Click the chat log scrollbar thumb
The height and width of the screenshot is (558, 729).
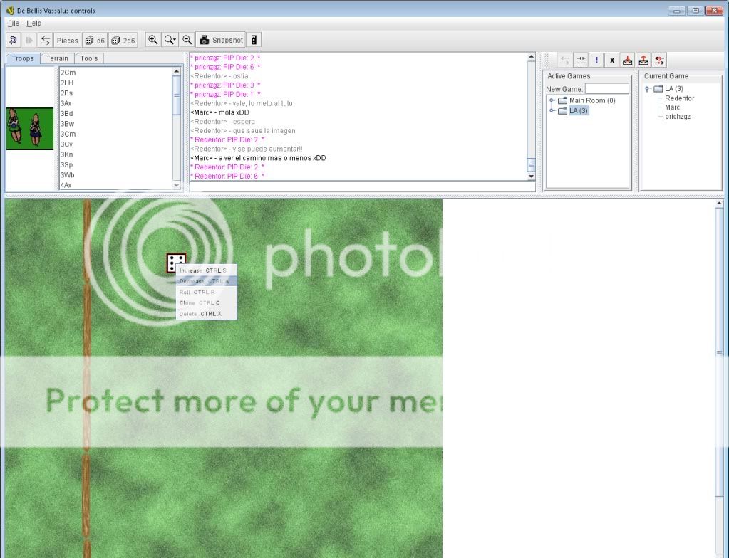pos(531,165)
